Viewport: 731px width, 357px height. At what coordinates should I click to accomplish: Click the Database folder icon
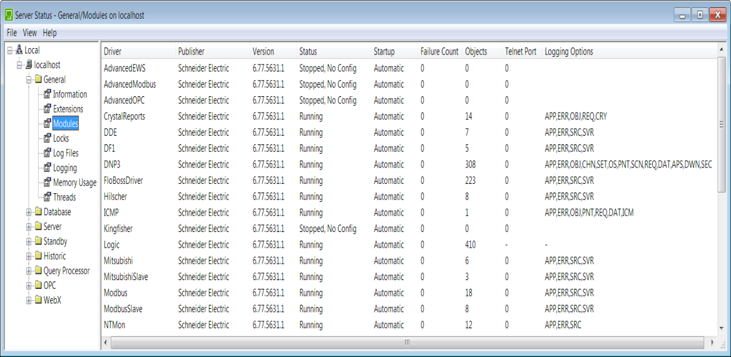pyautogui.click(x=38, y=212)
